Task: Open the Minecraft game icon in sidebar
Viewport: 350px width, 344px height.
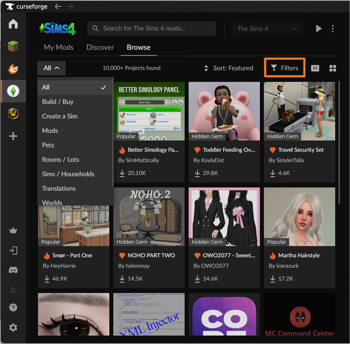Action: pyautogui.click(x=13, y=46)
